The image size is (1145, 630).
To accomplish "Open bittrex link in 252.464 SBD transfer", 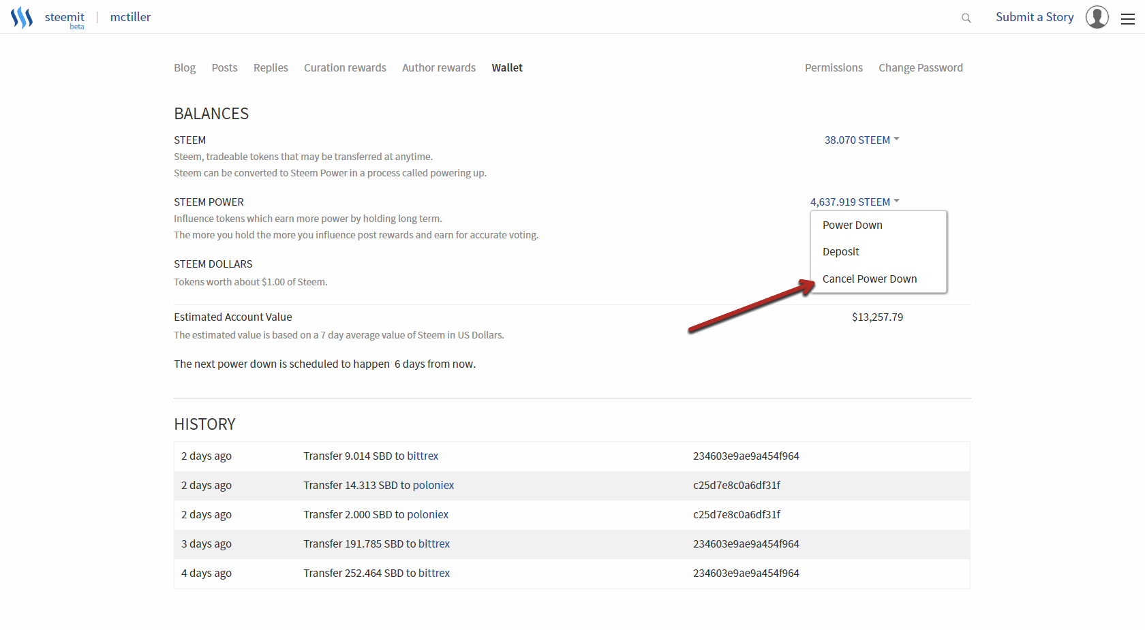I will tap(434, 573).
